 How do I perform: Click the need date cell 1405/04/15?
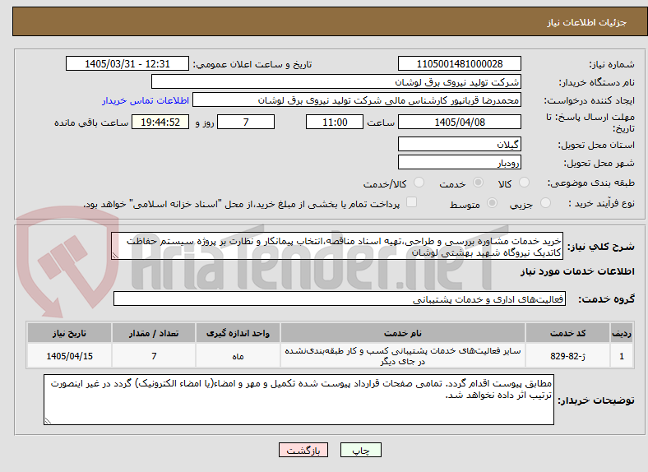pyautogui.click(x=69, y=355)
